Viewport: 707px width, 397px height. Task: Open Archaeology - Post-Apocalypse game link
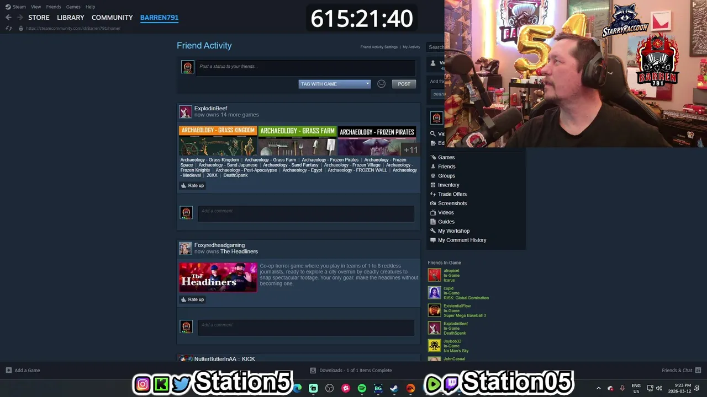coord(246,170)
